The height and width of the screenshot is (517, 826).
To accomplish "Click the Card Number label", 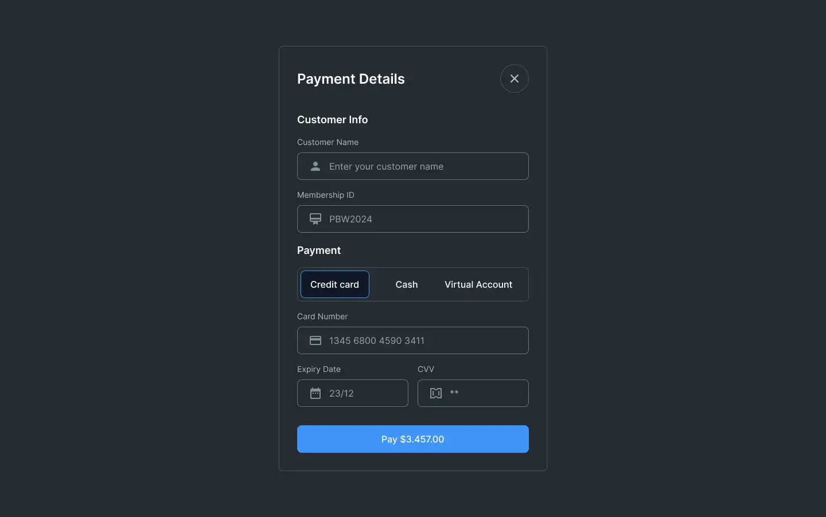I will tap(322, 316).
